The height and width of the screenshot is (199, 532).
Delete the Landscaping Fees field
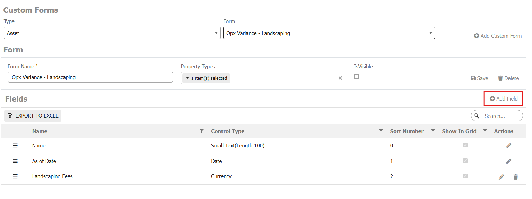pyautogui.click(x=515, y=177)
